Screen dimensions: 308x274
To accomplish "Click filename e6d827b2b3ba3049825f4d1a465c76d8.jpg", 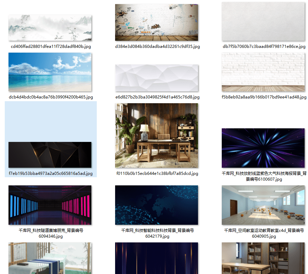I will 158,97.
